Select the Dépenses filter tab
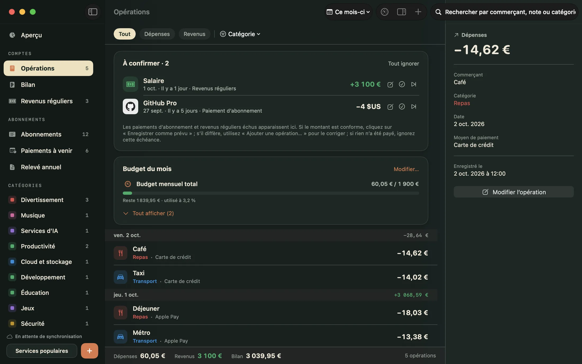The width and height of the screenshot is (582, 364). (x=157, y=34)
